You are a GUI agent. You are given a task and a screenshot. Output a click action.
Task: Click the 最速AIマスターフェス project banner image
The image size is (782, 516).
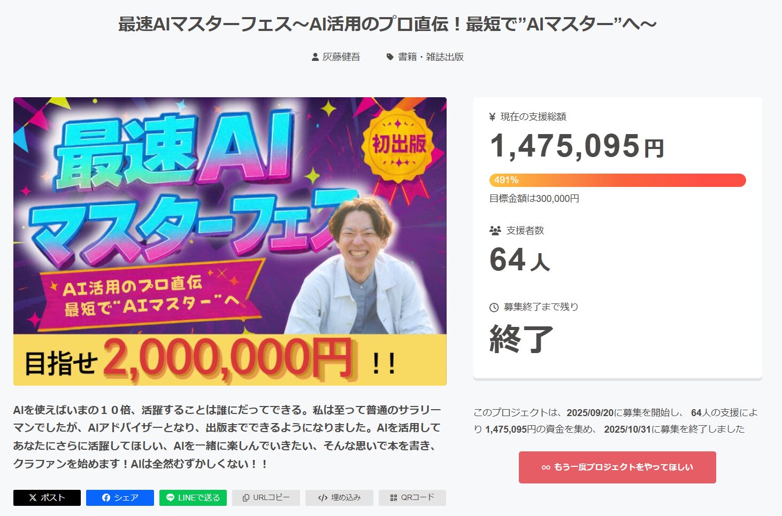coord(230,241)
